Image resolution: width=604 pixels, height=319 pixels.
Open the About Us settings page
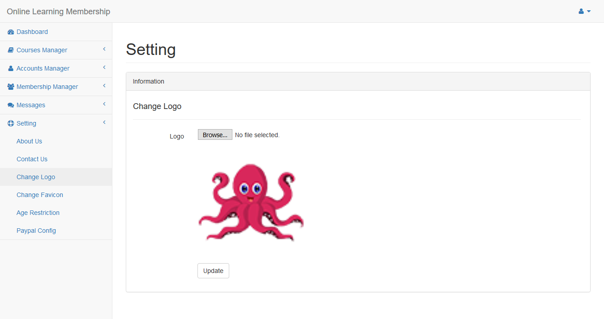click(29, 141)
